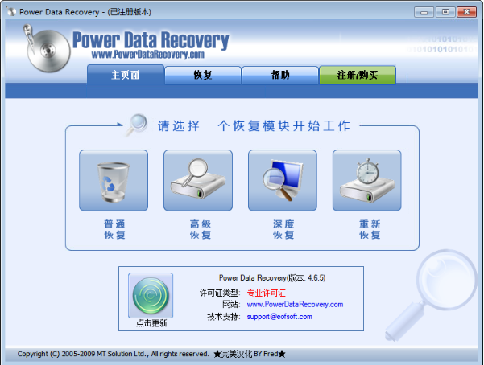Close the Power Data Recovery window

(x=466, y=12)
